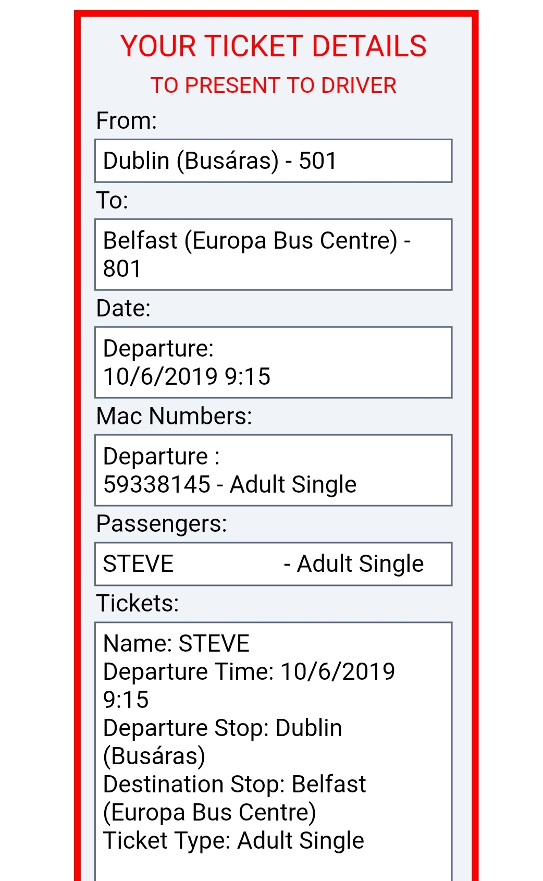
Task: Click the 801 stop code text
Action: 122,269
